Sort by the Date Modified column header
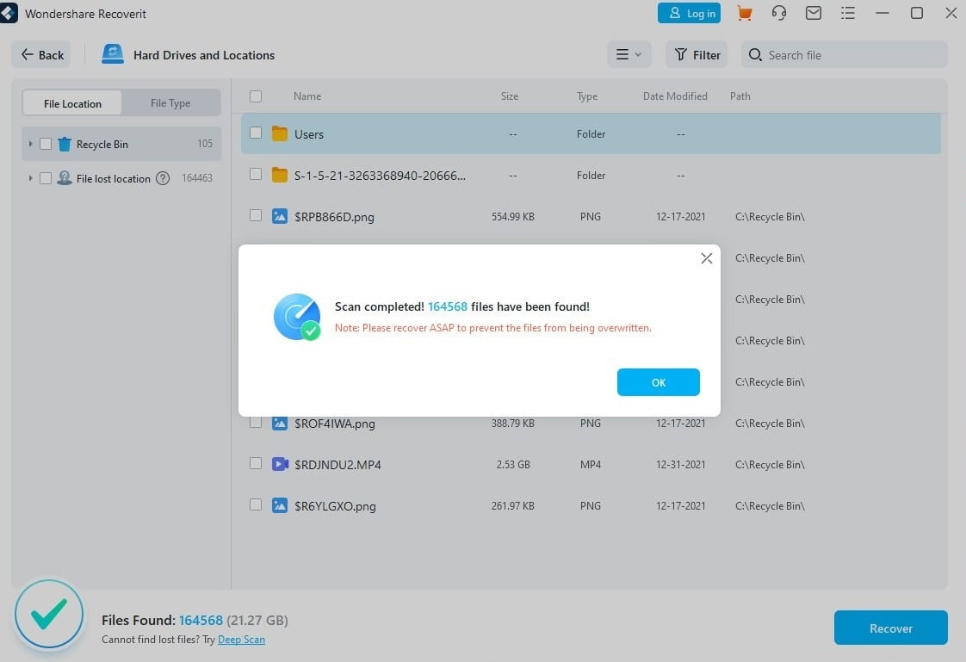Viewport: 966px width, 662px height. tap(675, 96)
